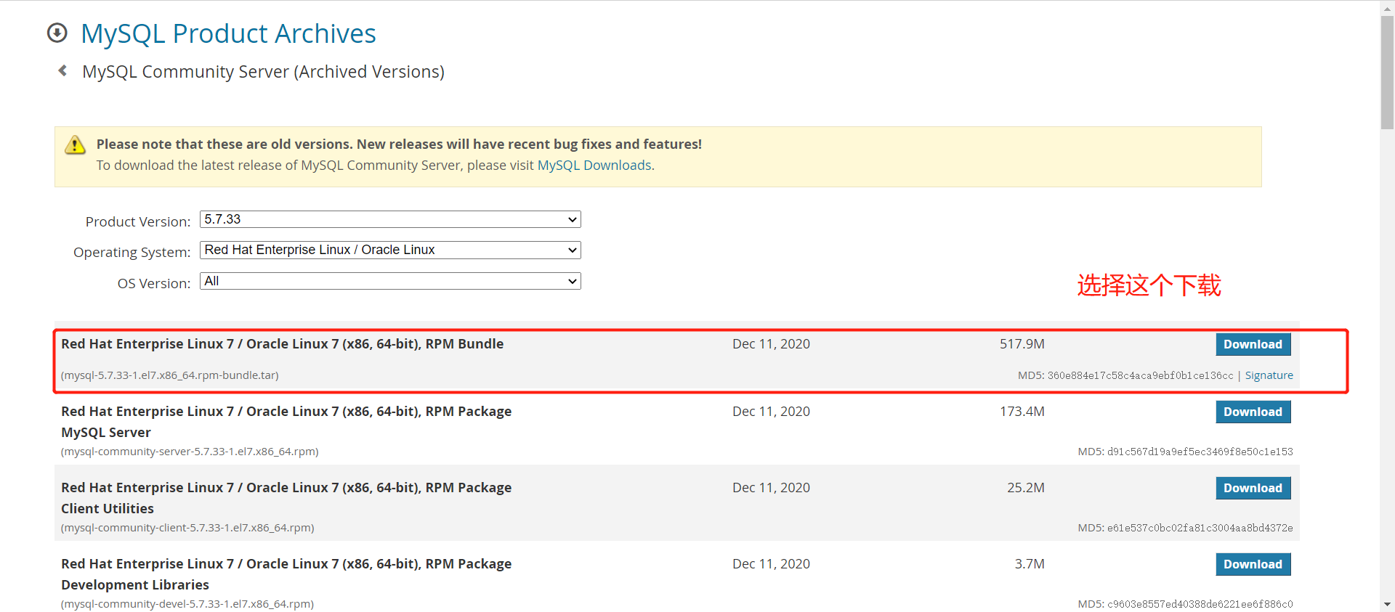The height and width of the screenshot is (612, 1395).
Task: Click the MySQL Community Server (Archived Versions) title
Action: [x=263, y=72]
